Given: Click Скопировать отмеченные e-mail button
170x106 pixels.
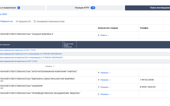Looking at the screenshot, I should [49, 21].
